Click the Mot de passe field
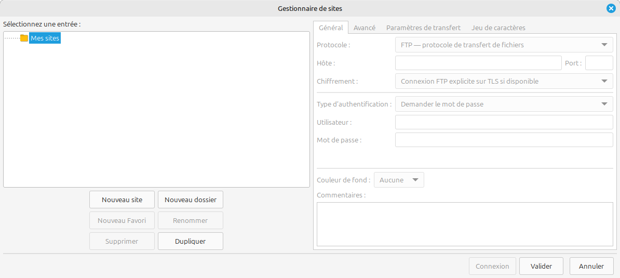620x278 pixels. tap(504, 140)
